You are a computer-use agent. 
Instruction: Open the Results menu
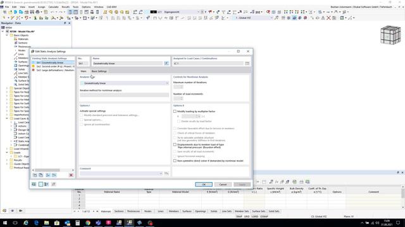coord(66,7)
